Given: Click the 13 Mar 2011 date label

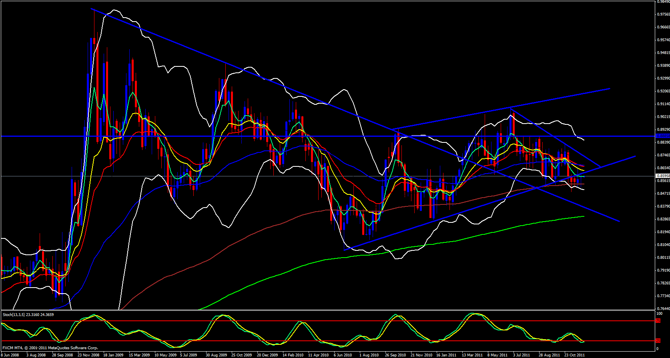Looking at the screenshot, I should coord(472,355).
